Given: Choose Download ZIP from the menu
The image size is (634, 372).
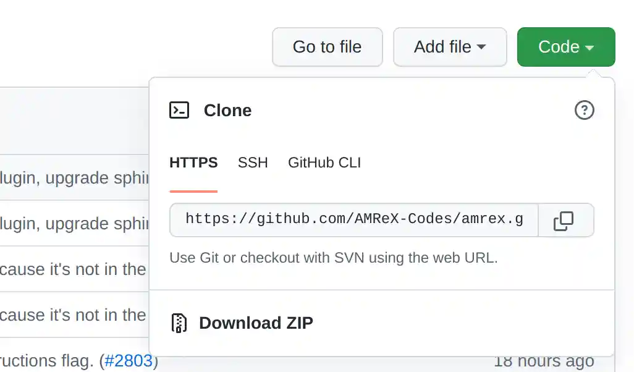Looking at the screenshot, I should [x=255, y=323].
